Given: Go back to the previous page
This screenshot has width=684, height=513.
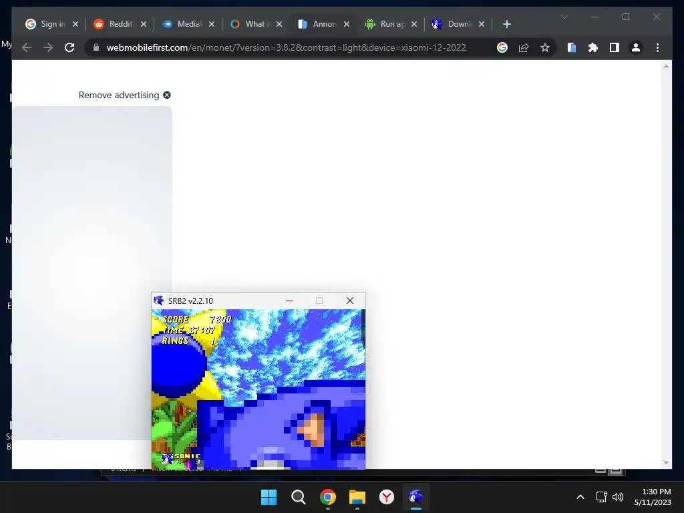Looking at the screenshot, I should click(27, 47).
